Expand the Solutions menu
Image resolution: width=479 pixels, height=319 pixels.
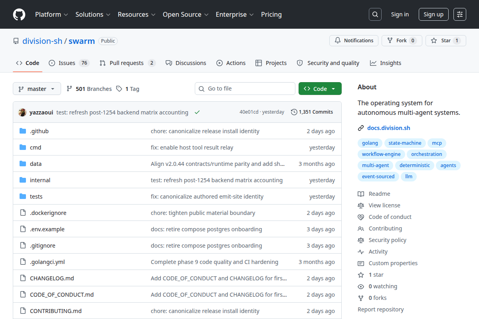tap(93, 14)
